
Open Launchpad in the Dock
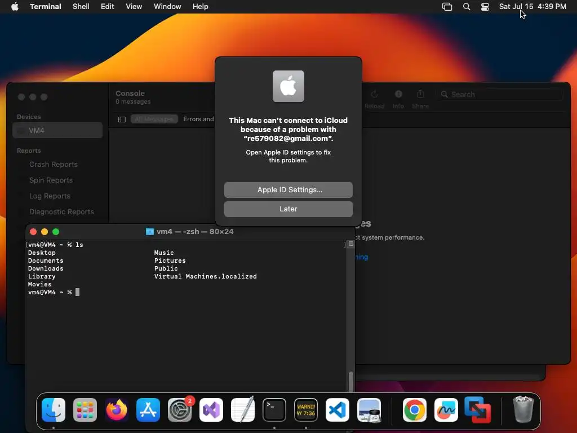point(85,410)
